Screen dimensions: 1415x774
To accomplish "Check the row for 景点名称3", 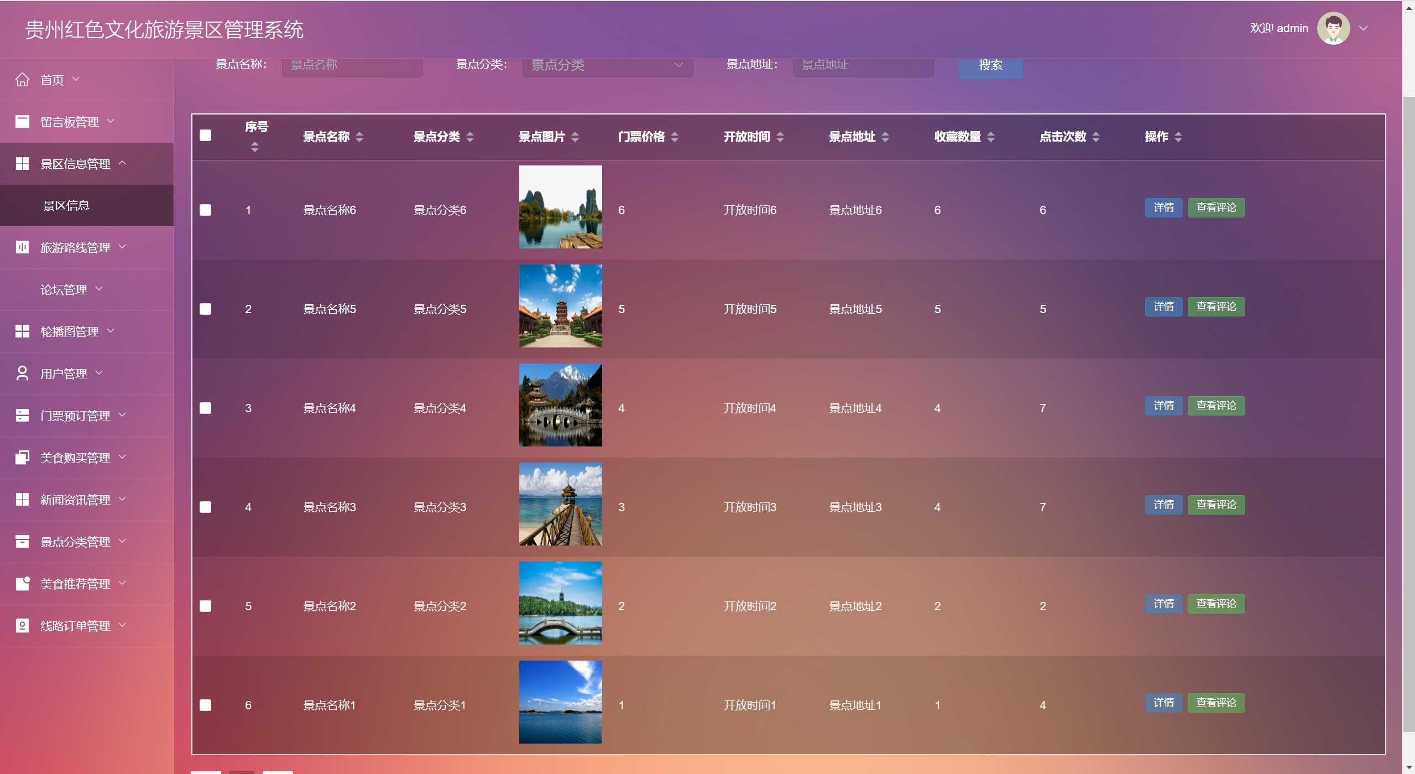I will 205,507.
